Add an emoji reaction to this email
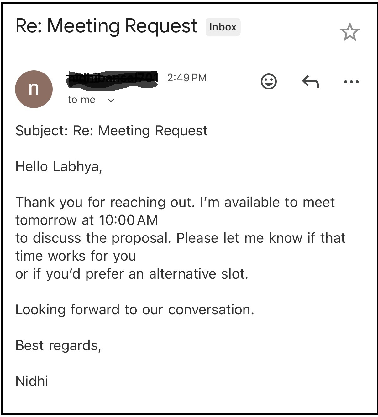Screen dimensions: 378x417 pyautogui.click(x=268, y=81)
